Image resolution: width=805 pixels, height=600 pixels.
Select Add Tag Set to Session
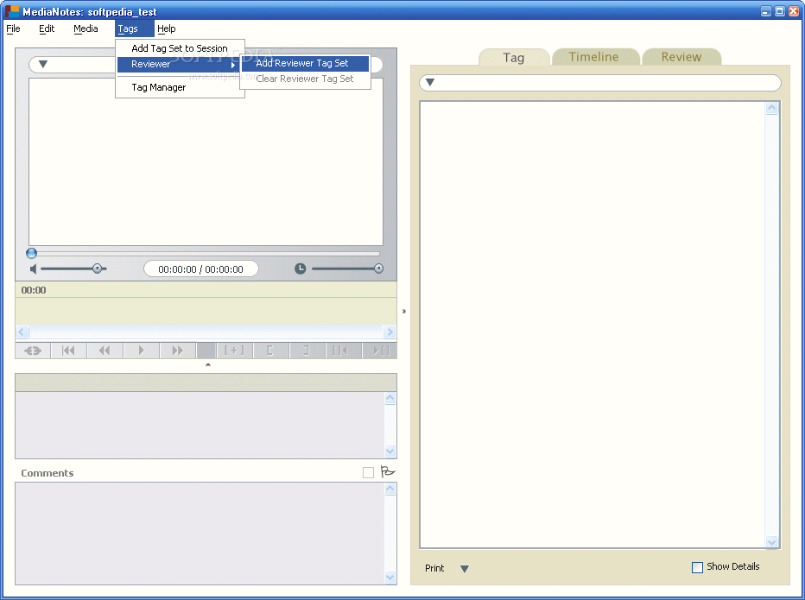point(179,48)
